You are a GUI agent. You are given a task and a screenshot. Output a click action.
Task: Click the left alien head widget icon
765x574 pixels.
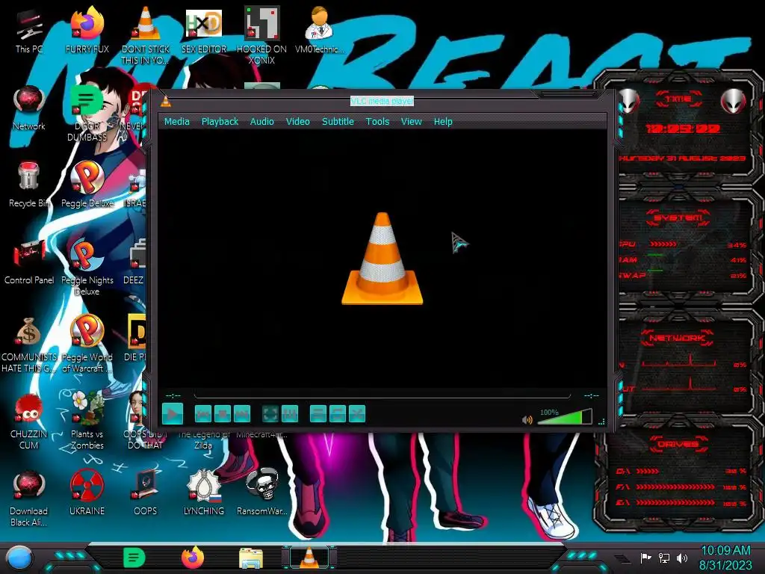coord(630,101)
